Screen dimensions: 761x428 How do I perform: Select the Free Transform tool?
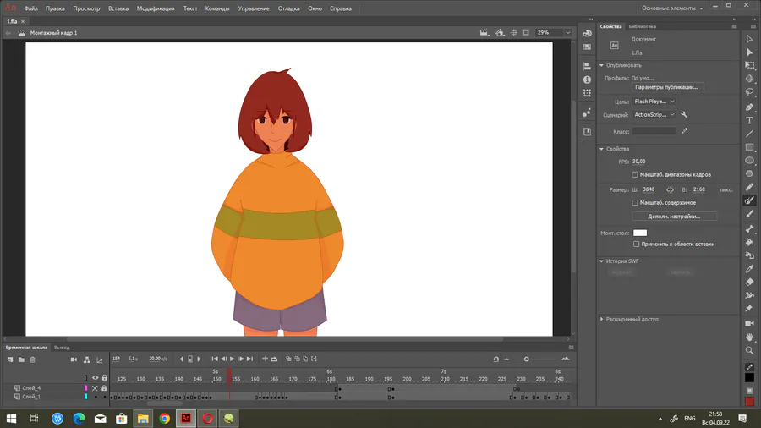coord(749,65)
